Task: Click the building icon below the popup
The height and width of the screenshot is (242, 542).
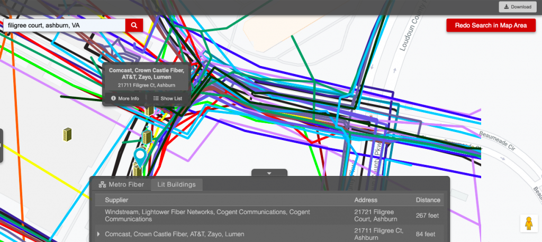Action: (149, 110)
